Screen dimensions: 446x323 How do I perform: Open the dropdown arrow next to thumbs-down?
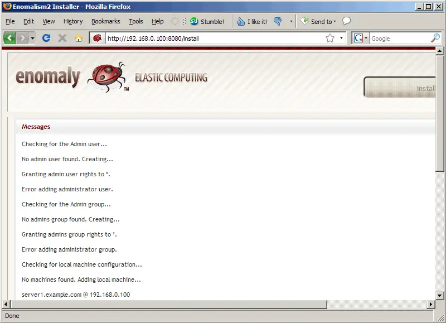pyautogui.click(x=291, y=21)
